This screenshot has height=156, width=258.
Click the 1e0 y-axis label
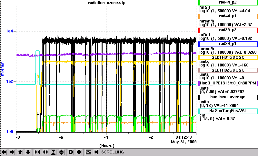coord(9,132)
